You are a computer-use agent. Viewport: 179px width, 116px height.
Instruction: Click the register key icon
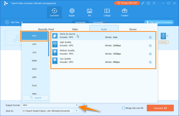pyautogui.click(x=143, y=3)
